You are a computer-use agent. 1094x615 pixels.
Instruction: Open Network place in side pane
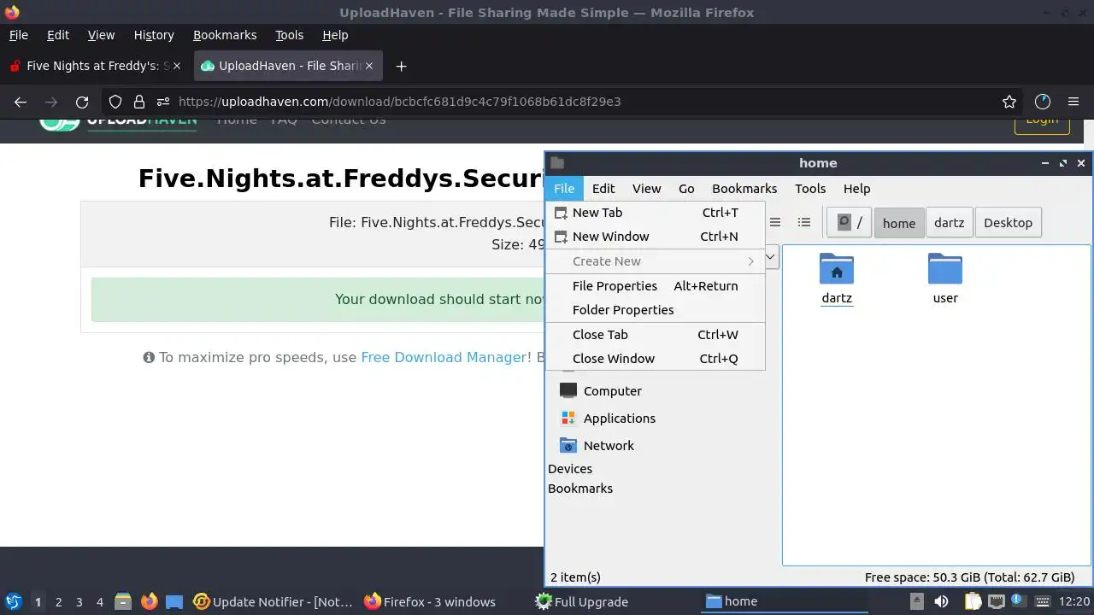coord(597,445)
